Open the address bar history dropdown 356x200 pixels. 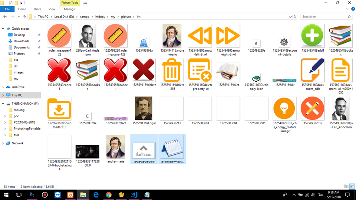pos(290,17)
